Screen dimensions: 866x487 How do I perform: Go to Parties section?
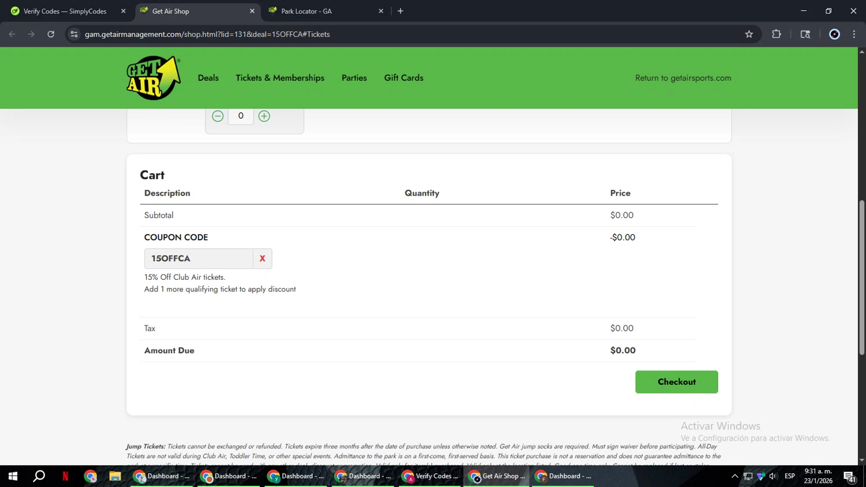click(354, 78)
